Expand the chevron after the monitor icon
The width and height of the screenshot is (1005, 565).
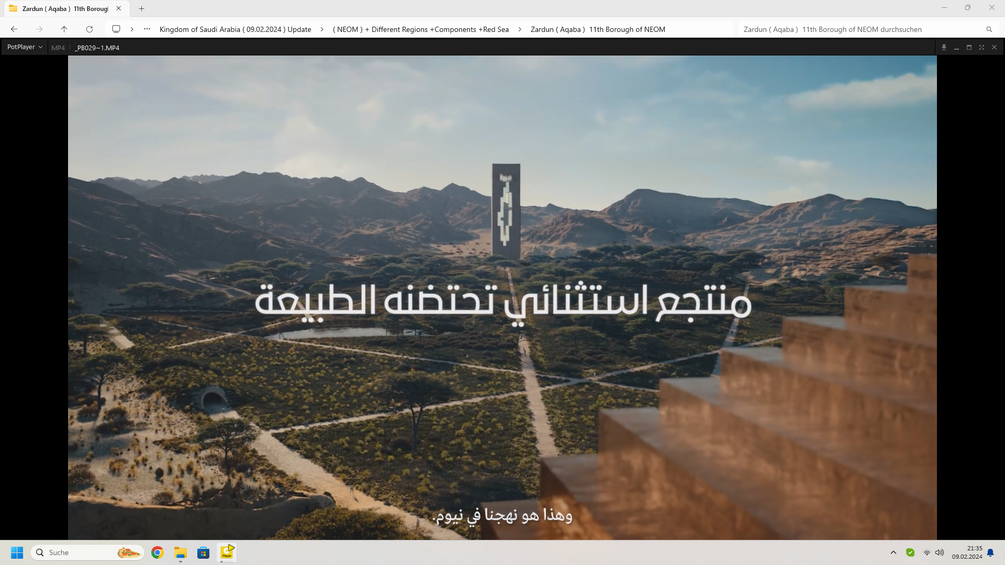tap(132, 29)
